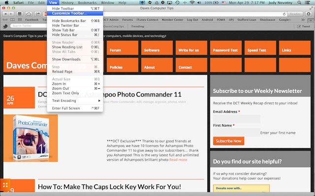Image resolution: width=315 pixels, height=196 pixels.
Task: Click the AirPlay display icon
Action: (170, 2)
